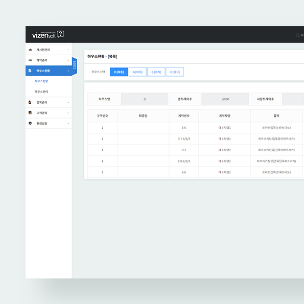Expand the 계약관리 menu arrow
The width and height of the screenshot is (304, 304).
[68, 60]
